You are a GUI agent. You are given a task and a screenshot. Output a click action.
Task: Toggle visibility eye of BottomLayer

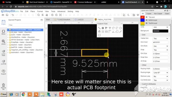[146, 20]
